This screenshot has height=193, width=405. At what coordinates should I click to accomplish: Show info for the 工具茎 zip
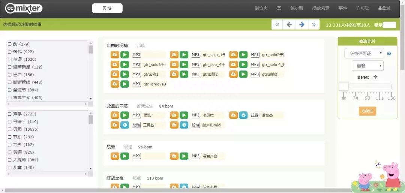coord(124,125)
